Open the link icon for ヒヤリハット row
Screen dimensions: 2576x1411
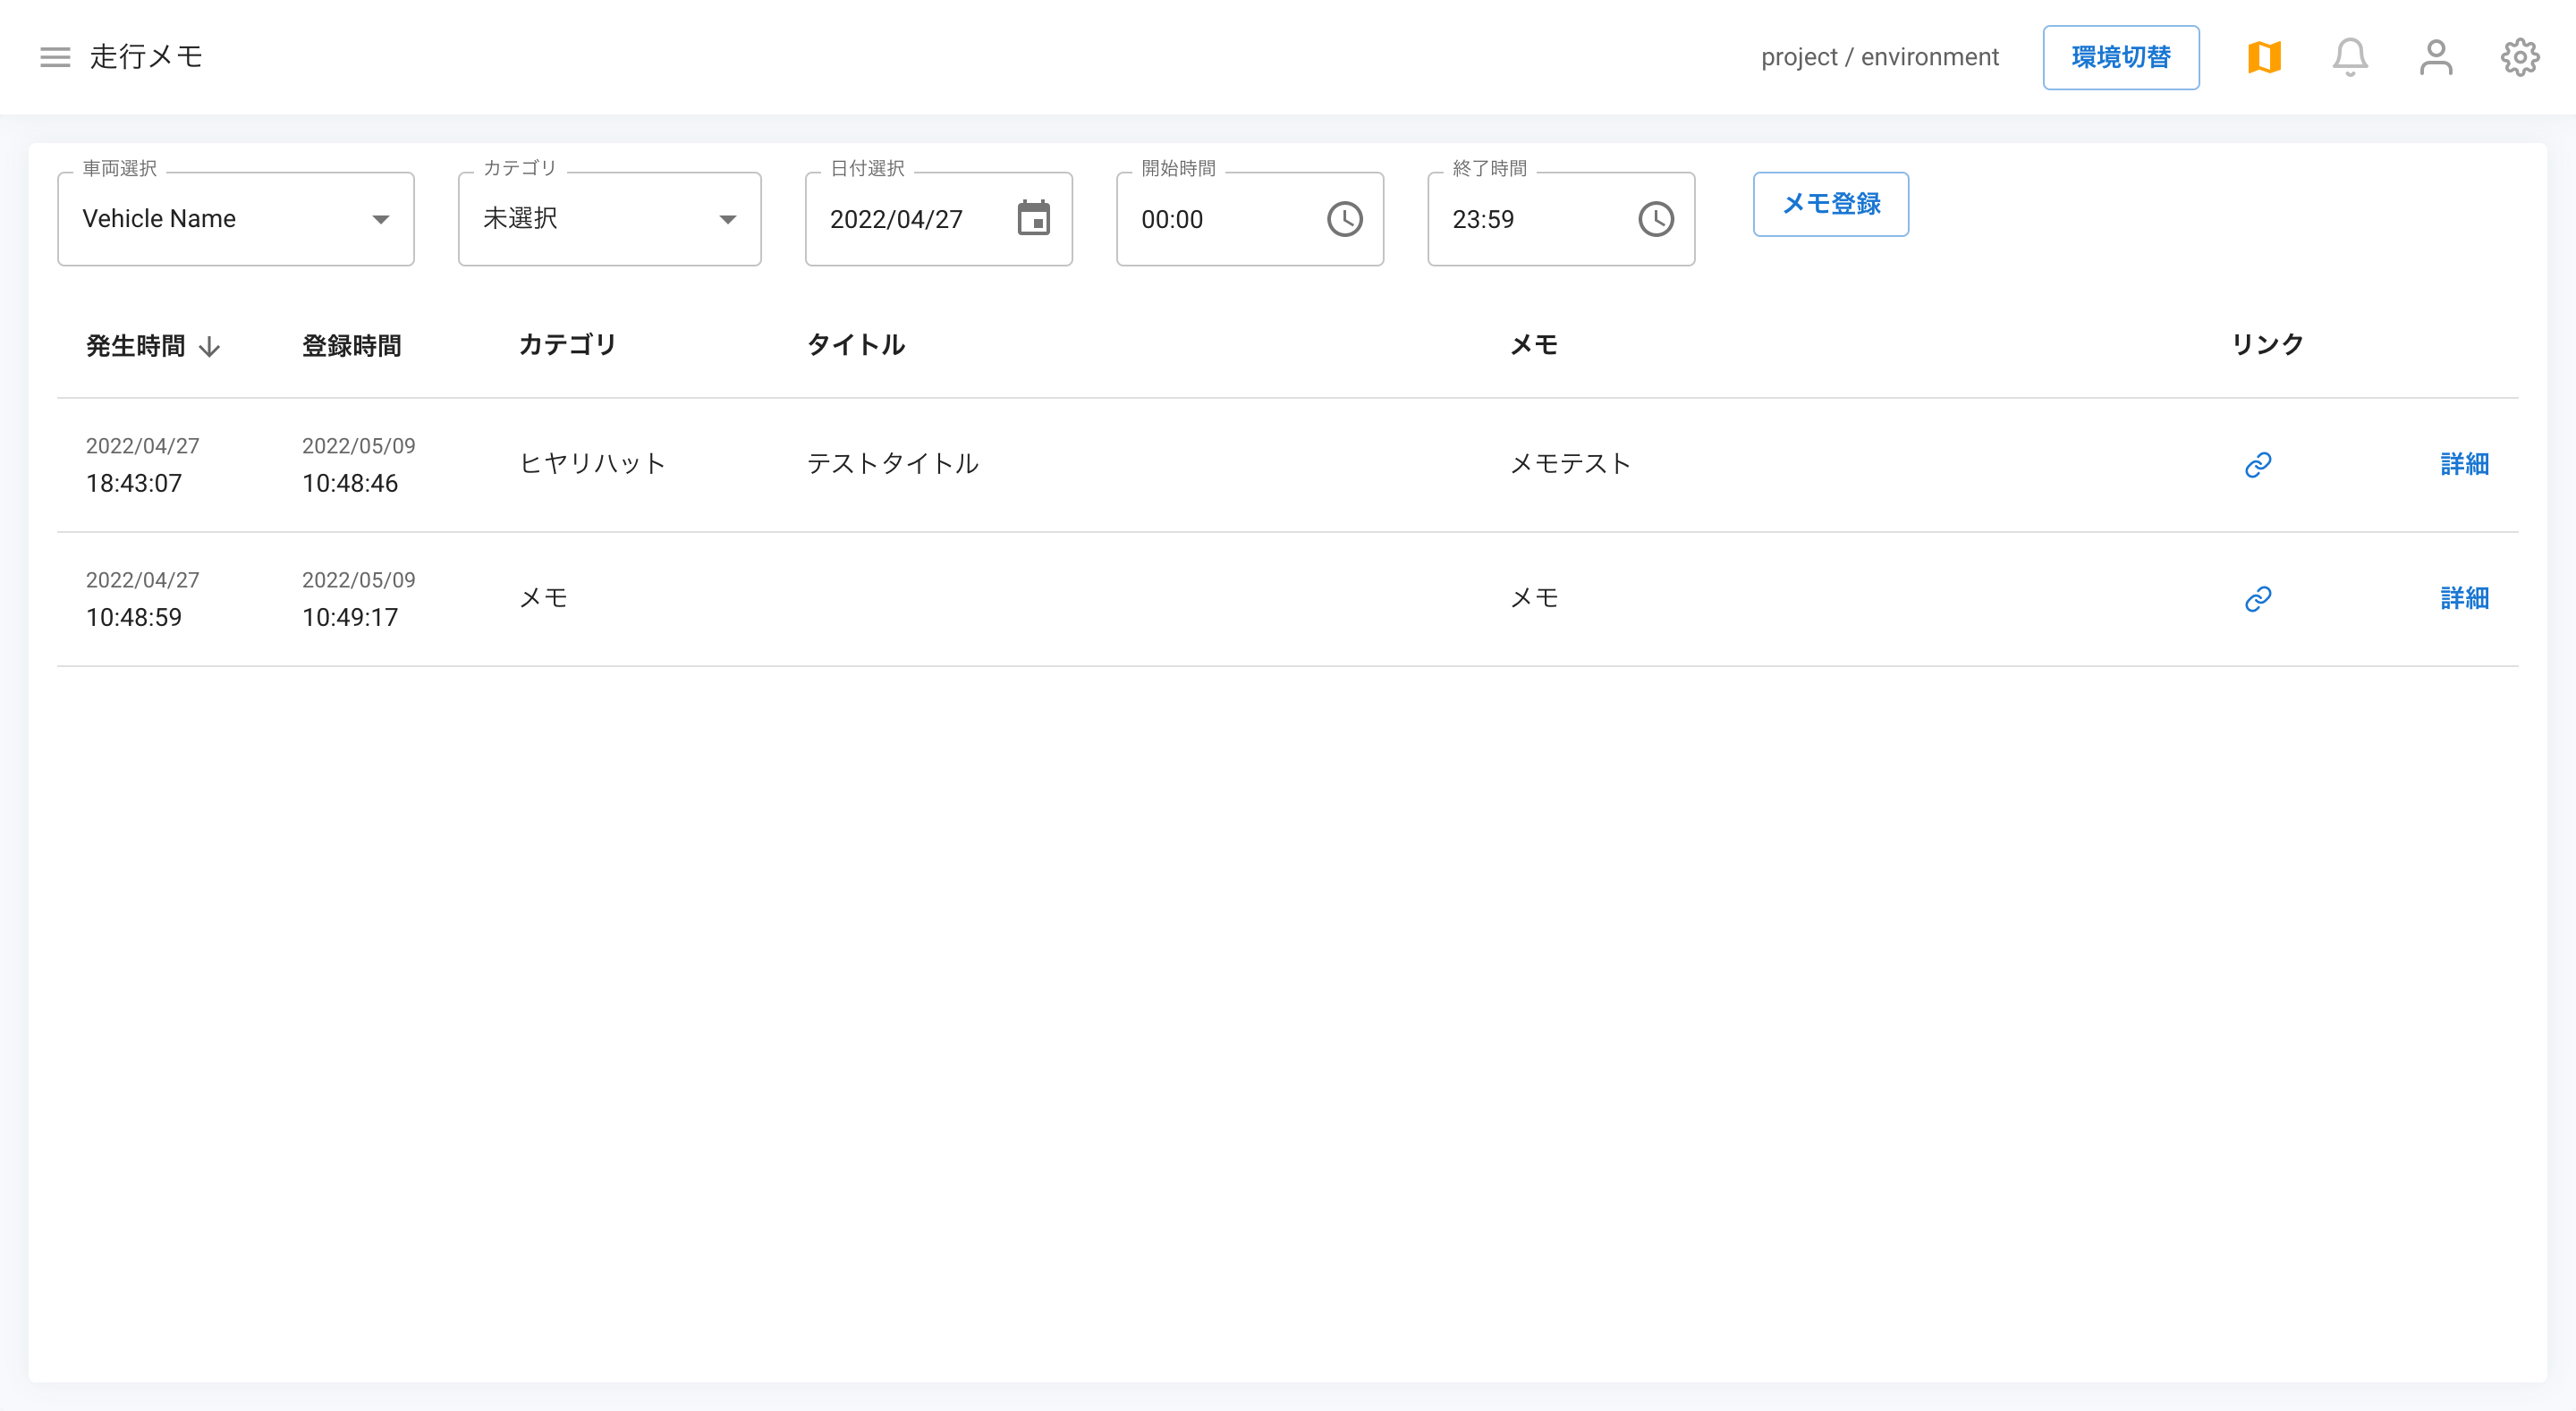pos(2258,464)
